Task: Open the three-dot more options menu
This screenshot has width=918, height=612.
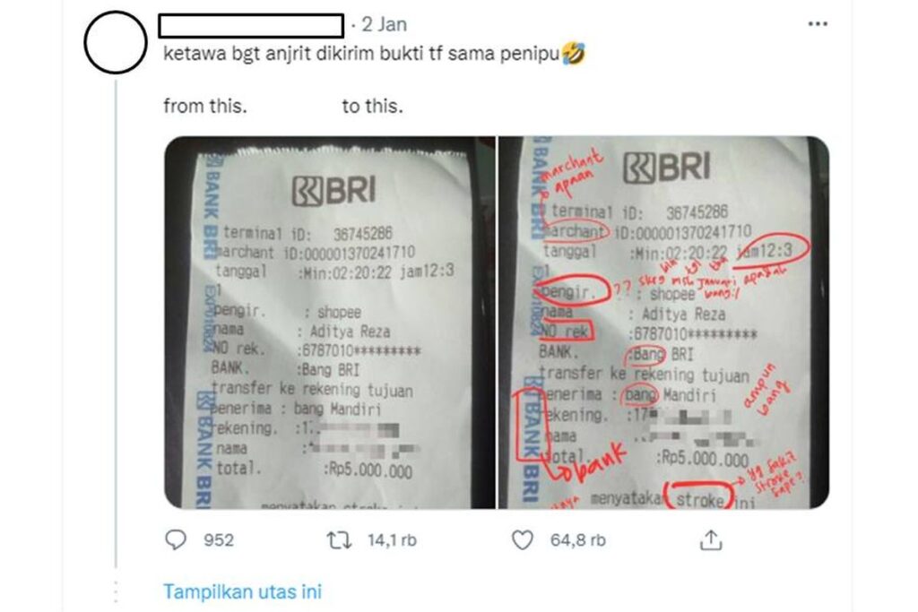Action: coord(818,24)
